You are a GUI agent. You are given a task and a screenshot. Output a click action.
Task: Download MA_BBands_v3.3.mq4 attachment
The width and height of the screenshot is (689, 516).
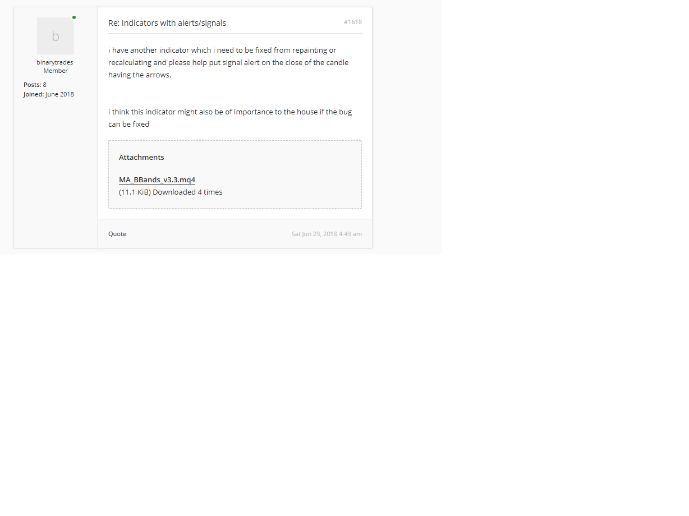tap(157, 180)
